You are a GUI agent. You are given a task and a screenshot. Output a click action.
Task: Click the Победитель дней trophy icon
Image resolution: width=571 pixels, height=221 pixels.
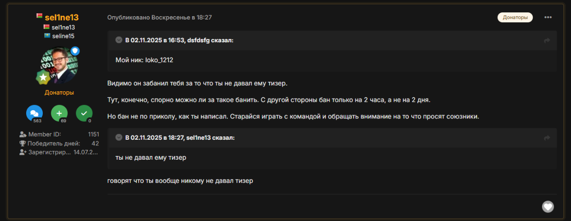pyautogui.click(x=22, y=143)
